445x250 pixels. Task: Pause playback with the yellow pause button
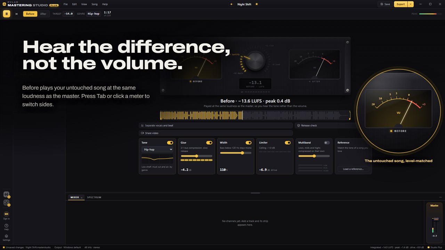point(7,14)
